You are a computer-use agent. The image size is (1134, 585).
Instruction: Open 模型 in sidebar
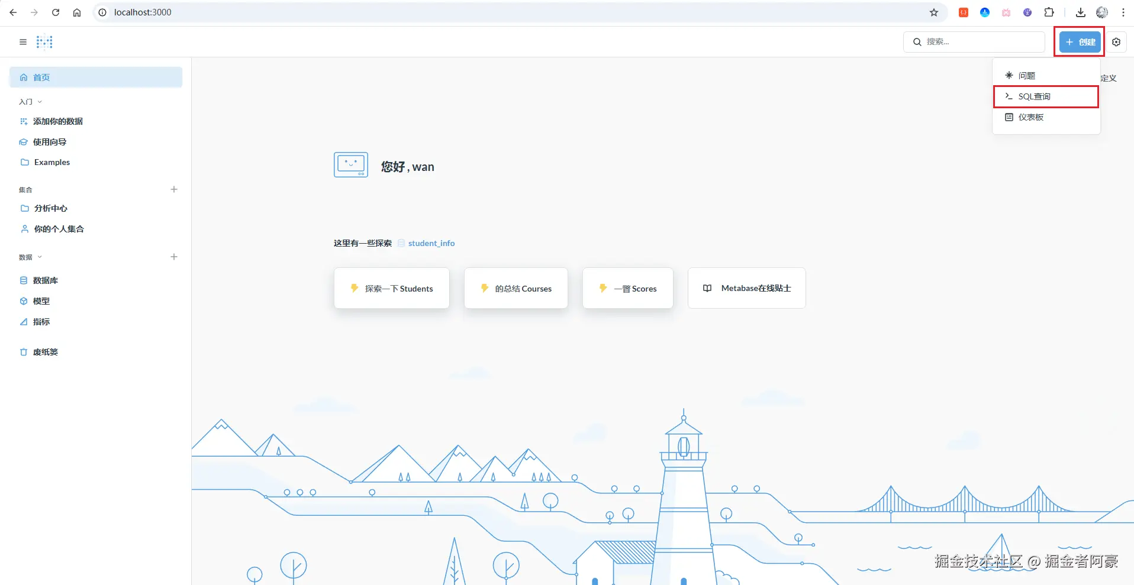[x=96, y=301]
